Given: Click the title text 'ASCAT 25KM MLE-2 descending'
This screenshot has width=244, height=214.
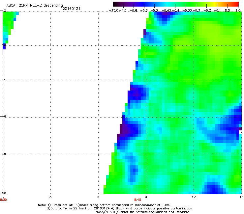Looking at the screenshot, I should click(35, 6).
